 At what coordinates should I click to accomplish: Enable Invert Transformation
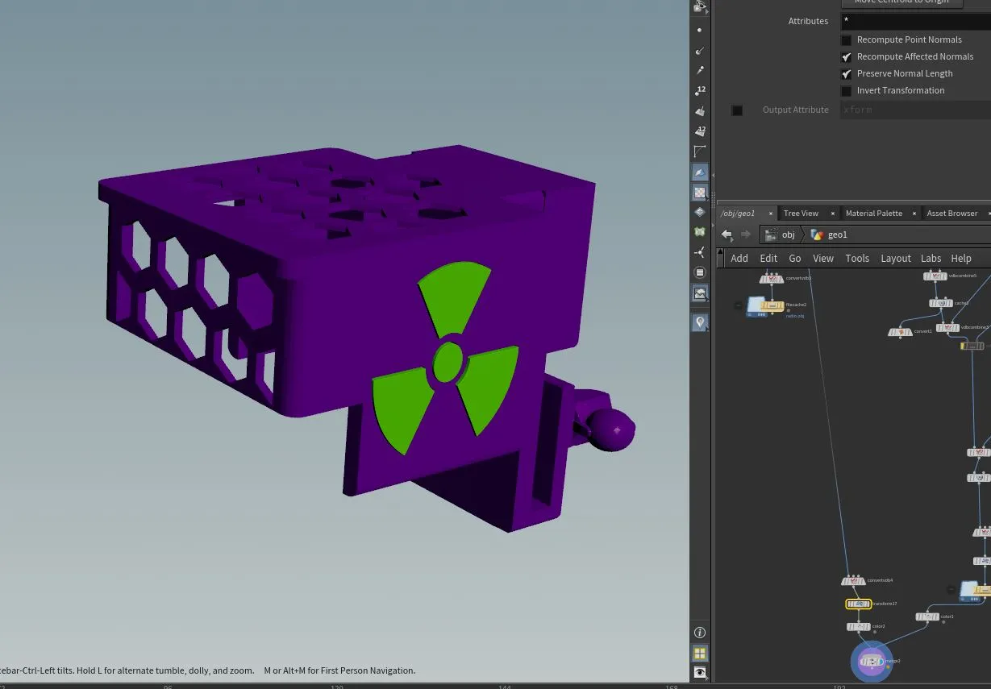point(846,90)
